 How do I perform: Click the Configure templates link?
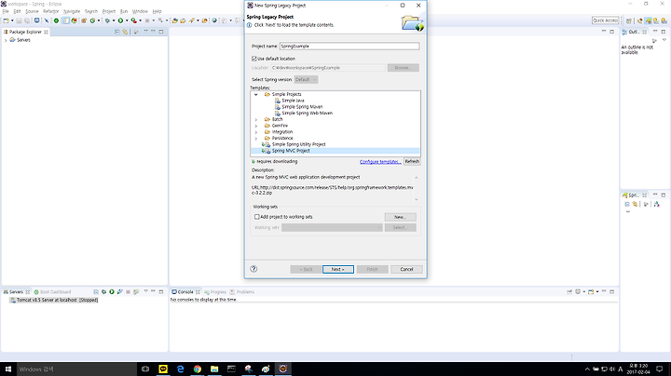(x=380, y=162)
